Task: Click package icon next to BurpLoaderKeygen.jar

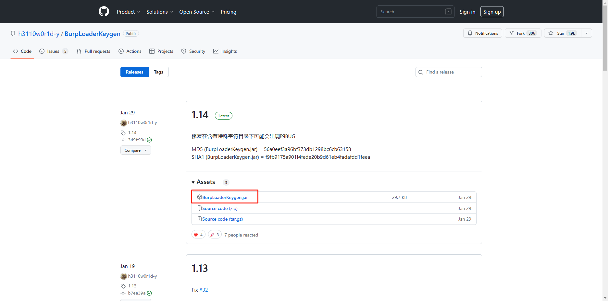Action: point(200,197)
